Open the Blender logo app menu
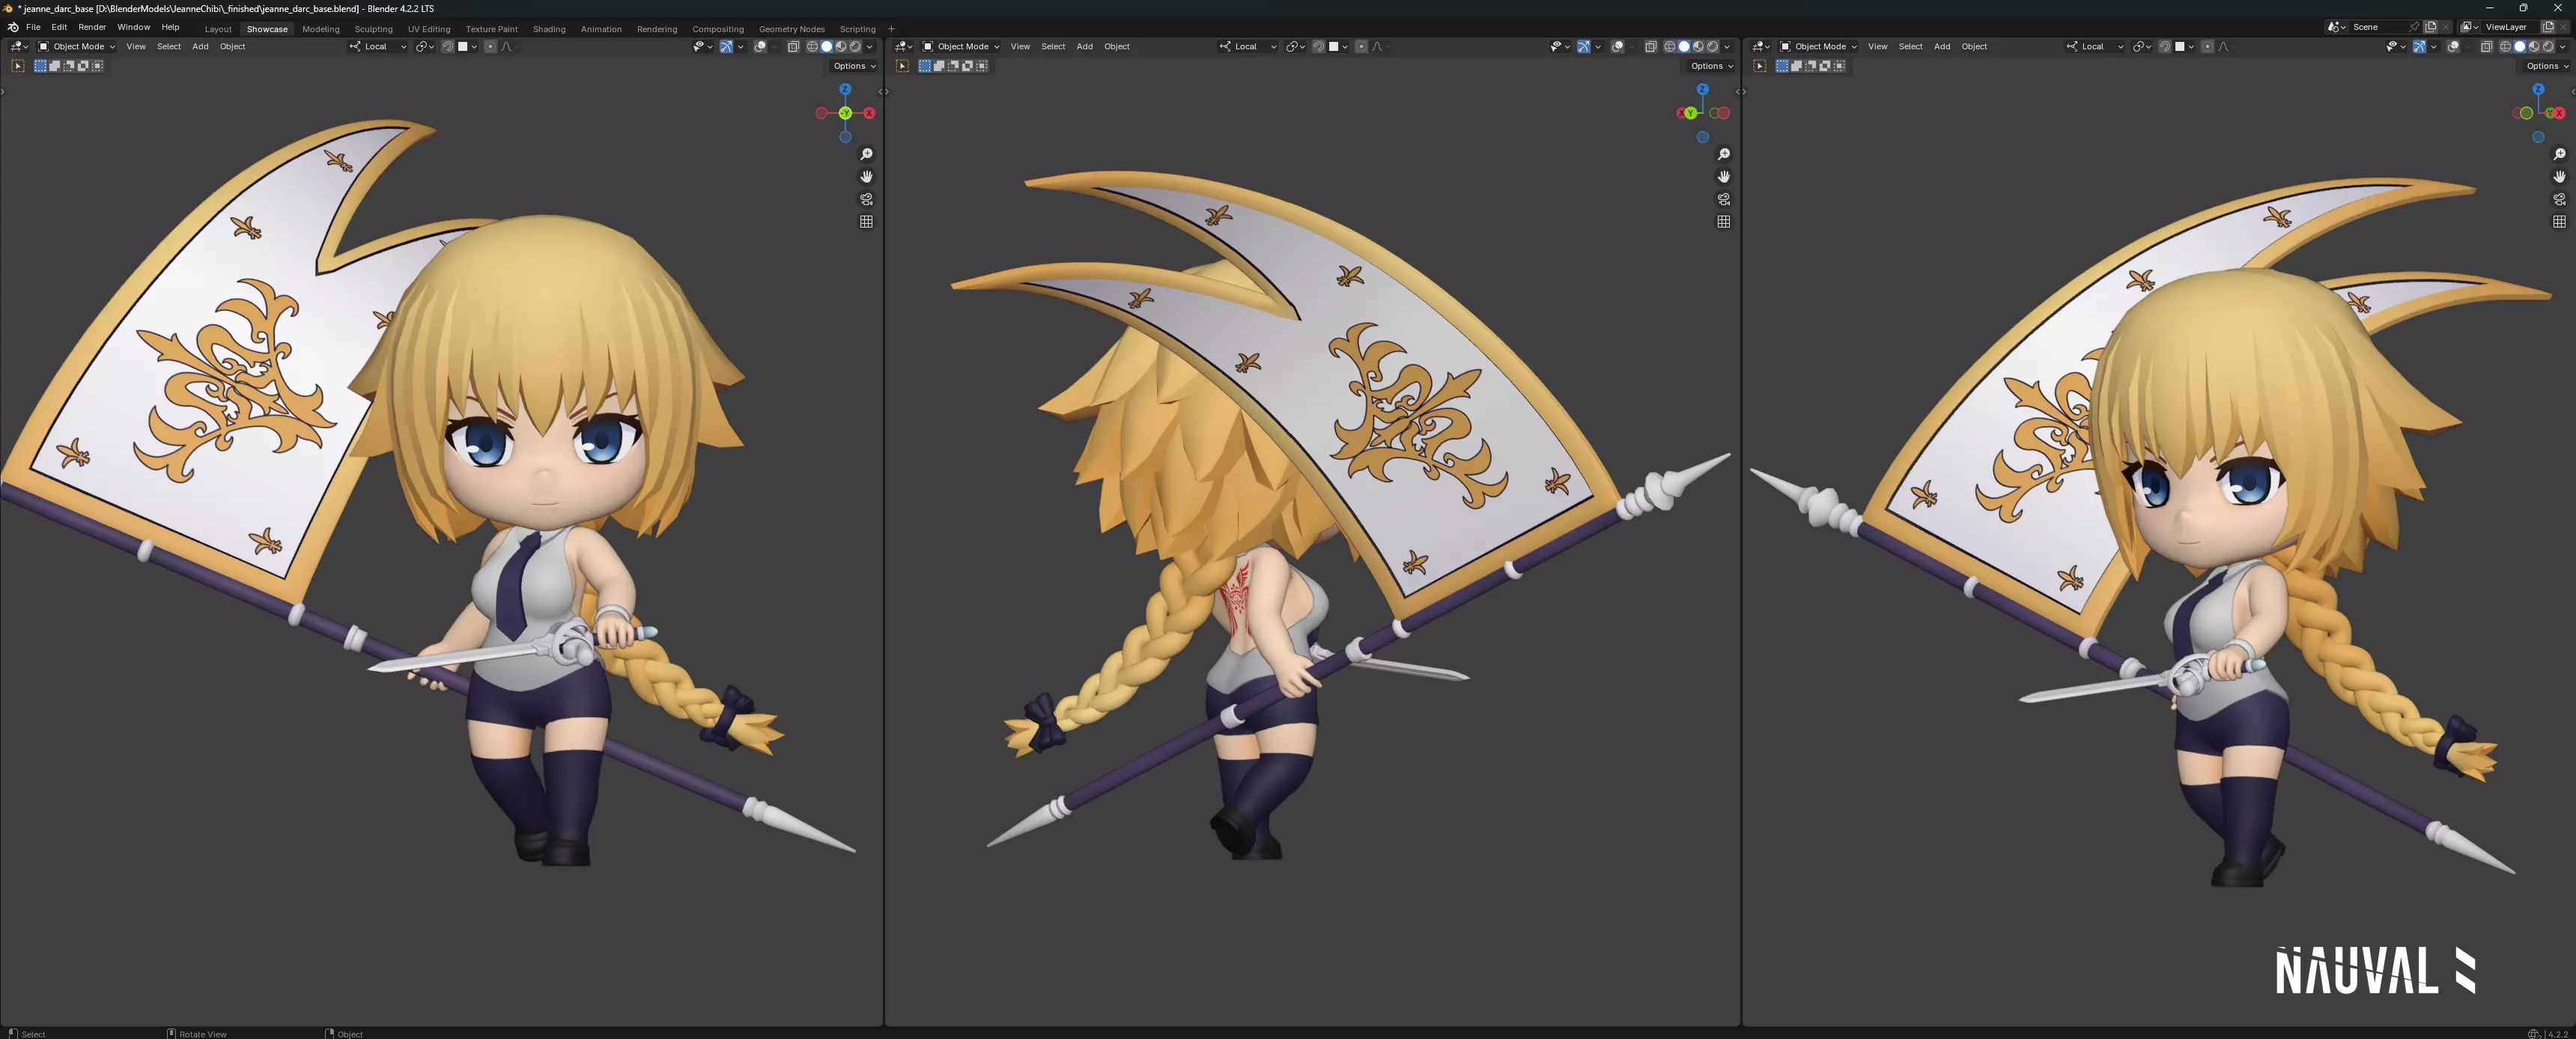The height and width of the screenshot is (1039, 2576). (13, 27)
